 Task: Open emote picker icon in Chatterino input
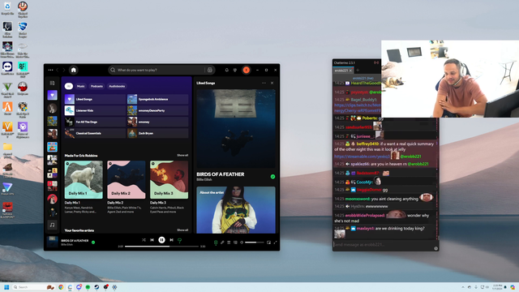[436, 248]
